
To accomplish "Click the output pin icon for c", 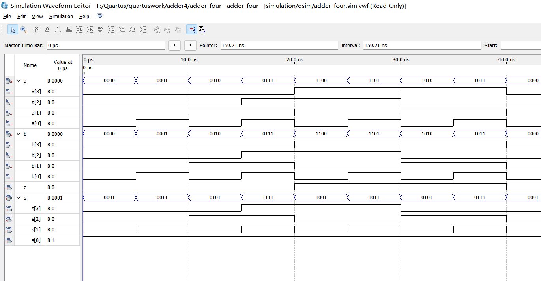I will click(x=9, y=187).
